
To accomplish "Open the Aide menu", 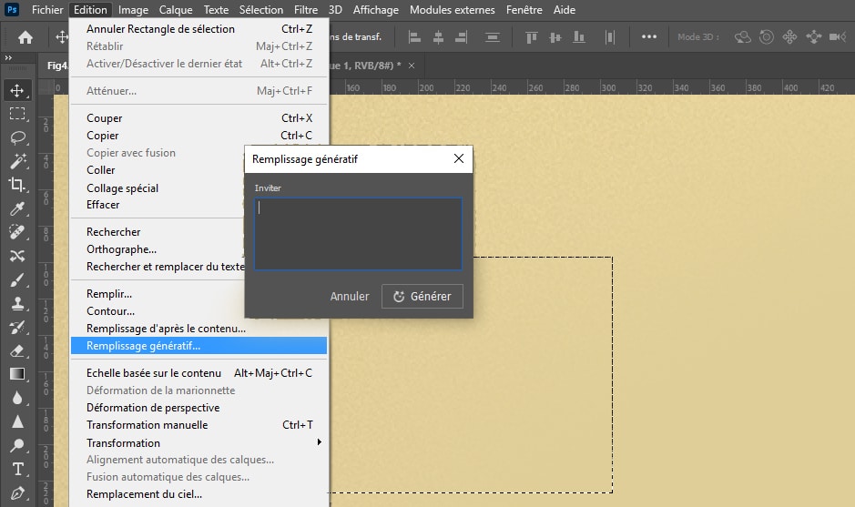I will (564, 9).
